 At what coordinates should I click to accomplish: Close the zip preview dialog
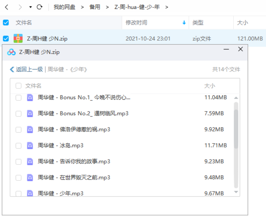click(x=240, y=49)
